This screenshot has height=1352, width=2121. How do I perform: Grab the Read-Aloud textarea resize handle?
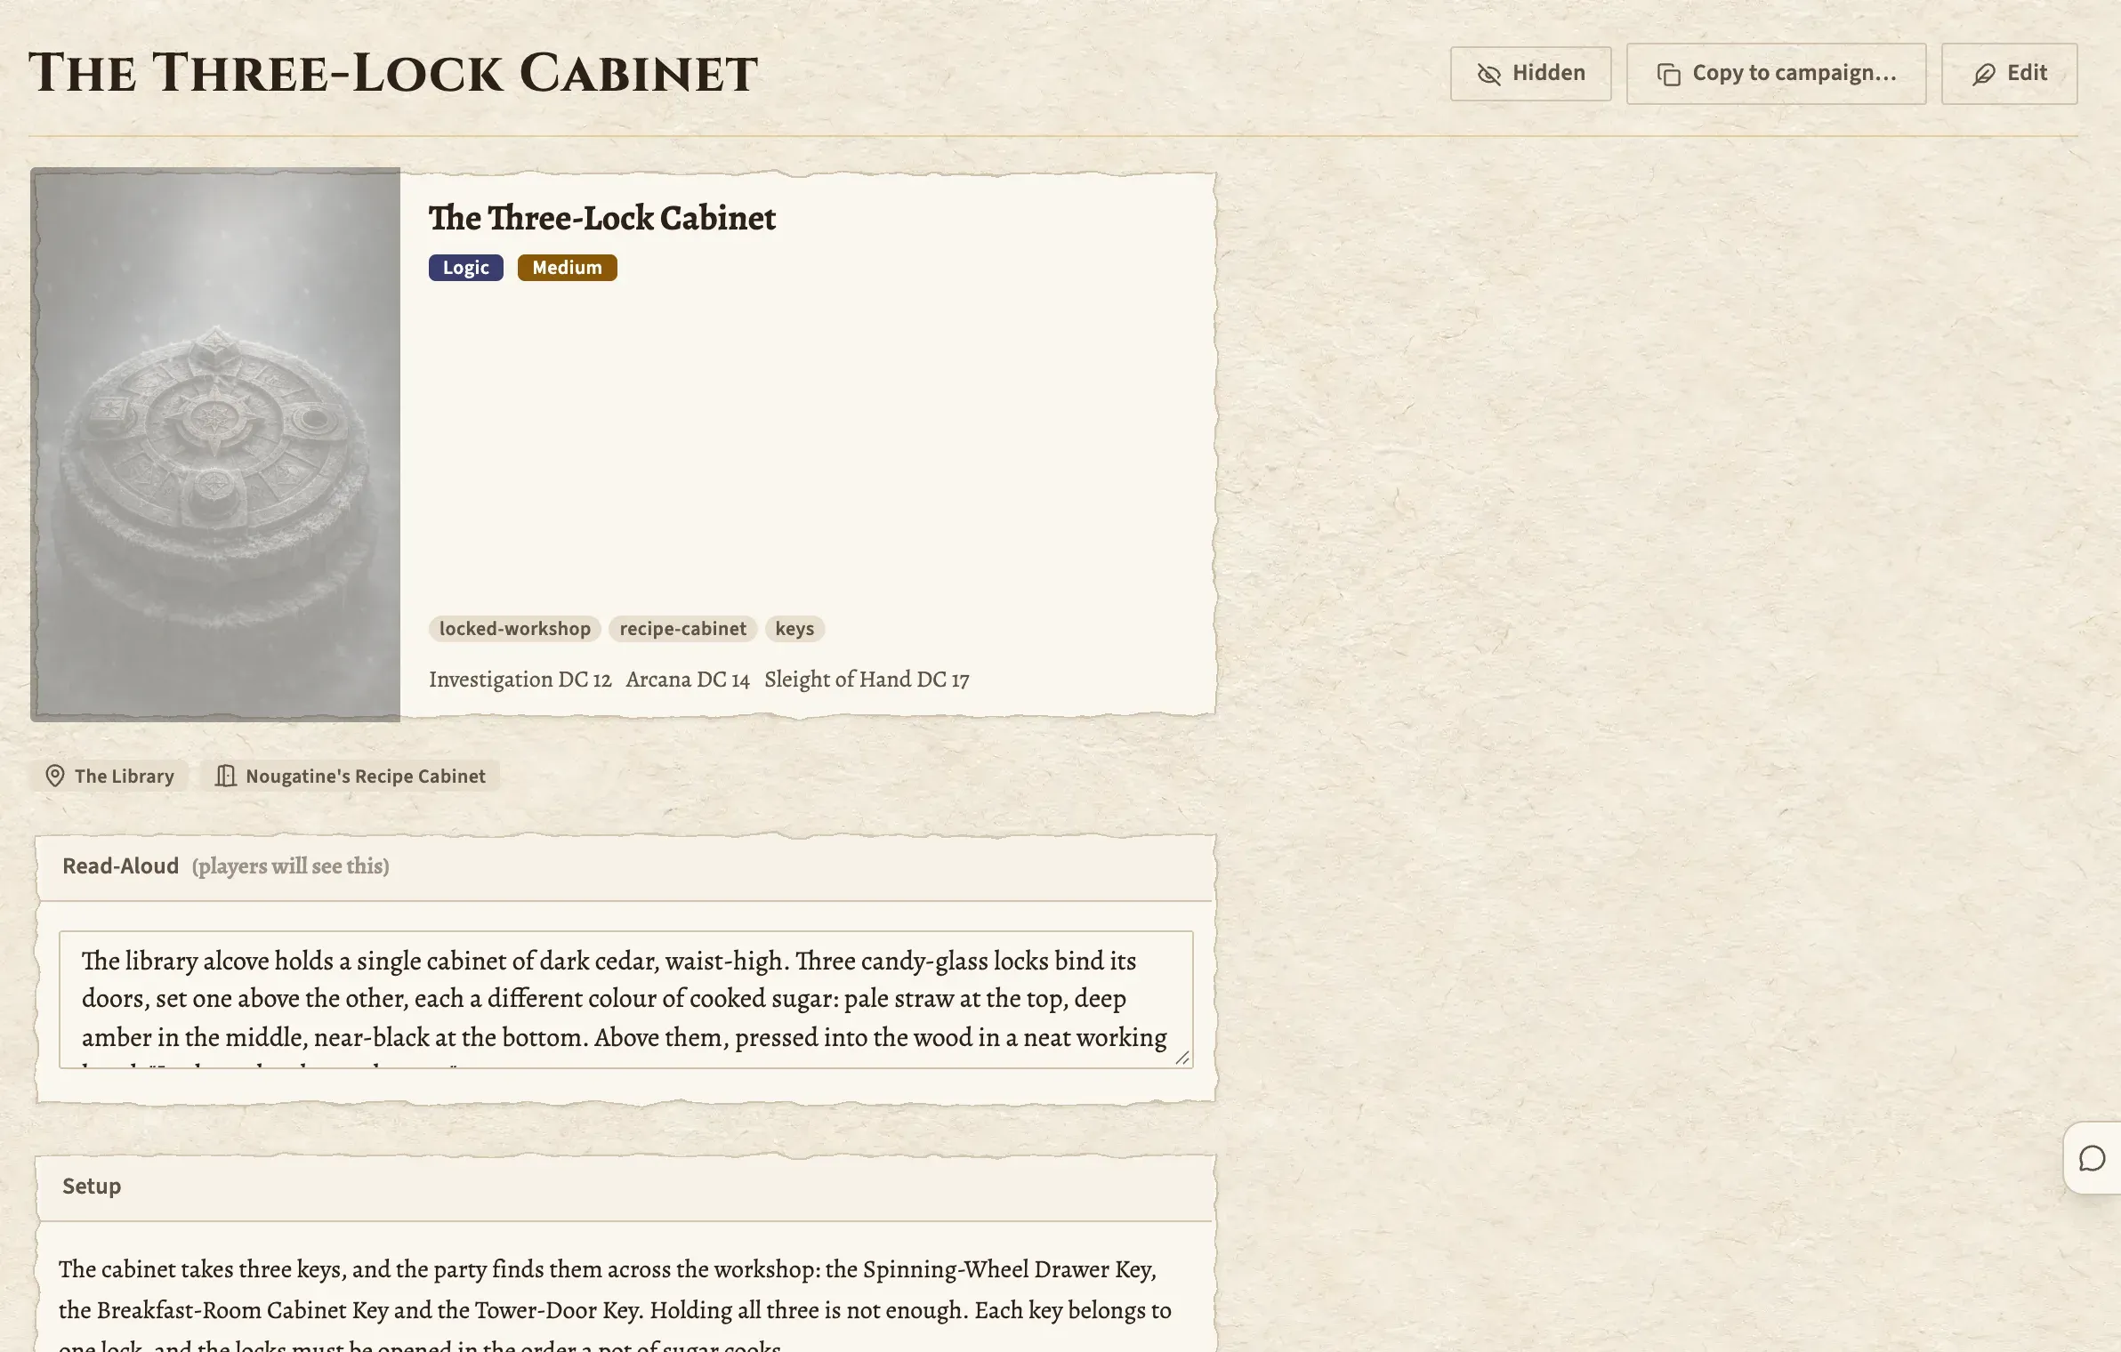click(x=1182, y=1057)
